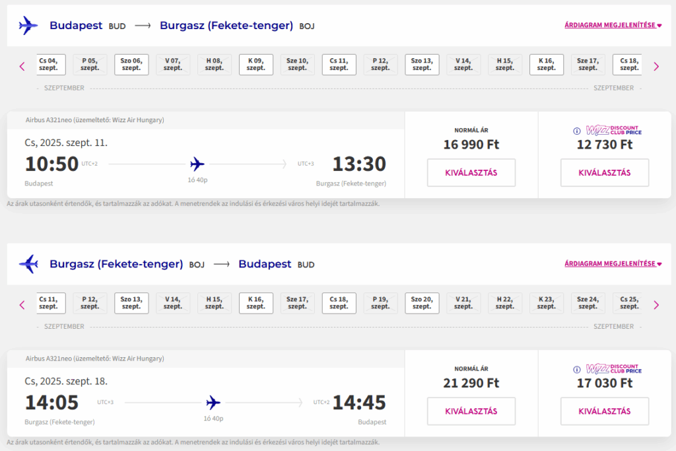Screen dimensions: 676x451
Task: Expand the return Árdiagram megjelenítése dropdown
Action: 613,263
